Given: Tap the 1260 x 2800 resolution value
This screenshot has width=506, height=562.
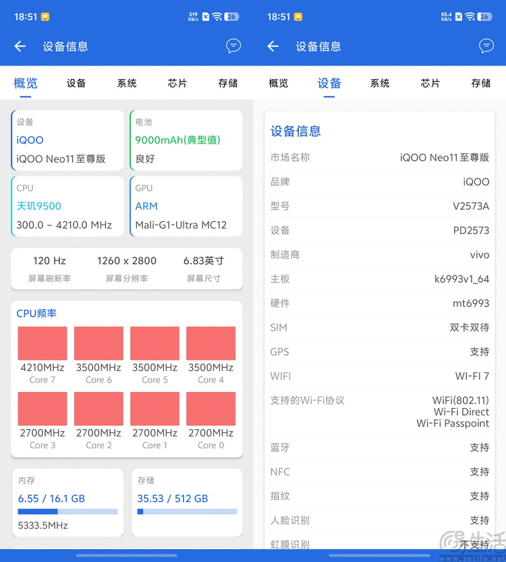Looking at the screenshot, I should [127, 260].
